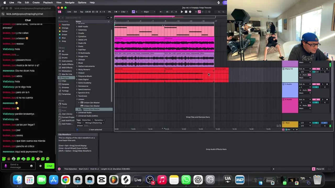
Task: Open FL Studio from the Dock
Action: 114,180
